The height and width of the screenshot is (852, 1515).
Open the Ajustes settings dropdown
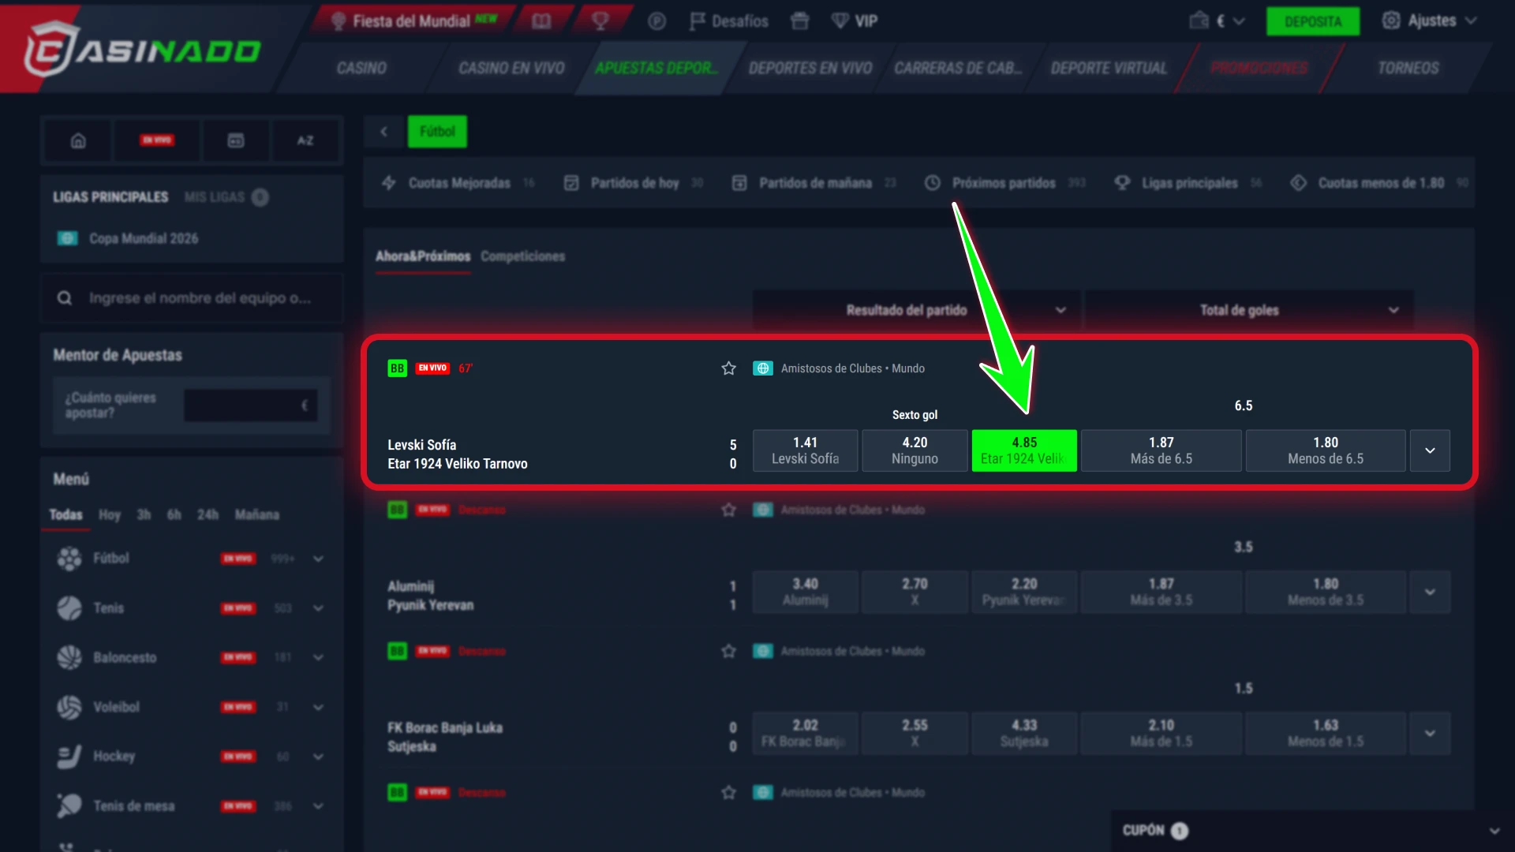pos(1430,21)
